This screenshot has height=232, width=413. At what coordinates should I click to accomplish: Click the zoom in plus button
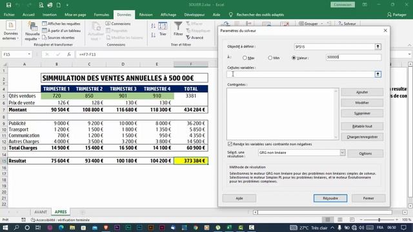coord(397,220)
